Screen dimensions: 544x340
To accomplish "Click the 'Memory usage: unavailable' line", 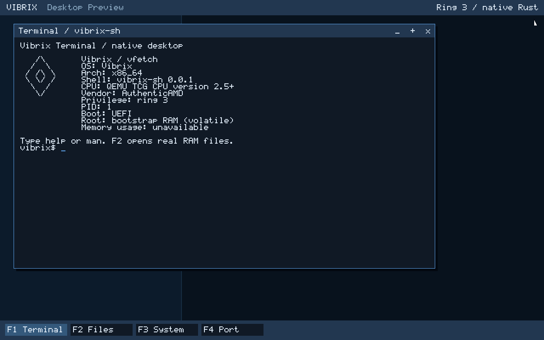I will coord(145,127).
